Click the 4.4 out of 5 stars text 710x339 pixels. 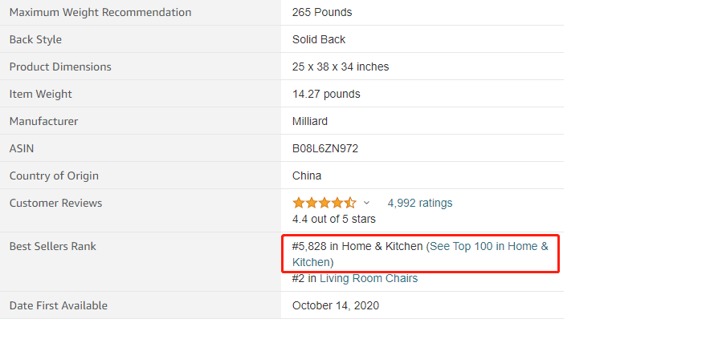point(334,220)
